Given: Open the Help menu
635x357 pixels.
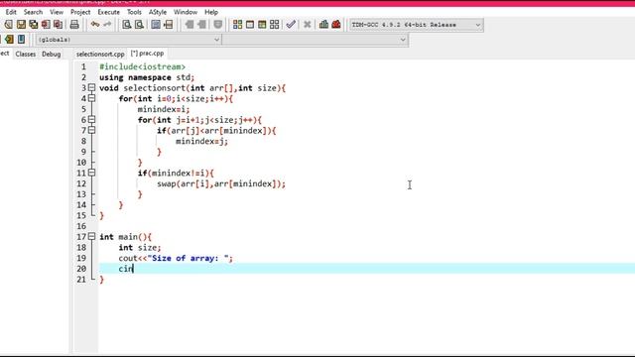Looking at the screenshot, I should [211, 12].
